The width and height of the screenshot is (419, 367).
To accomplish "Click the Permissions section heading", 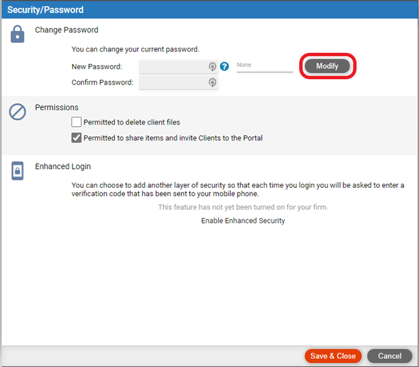I will click(56, 107).
